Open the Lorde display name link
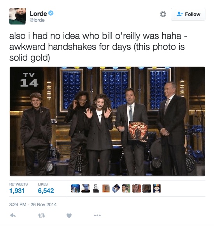214x226 pixels. [39, 14]
